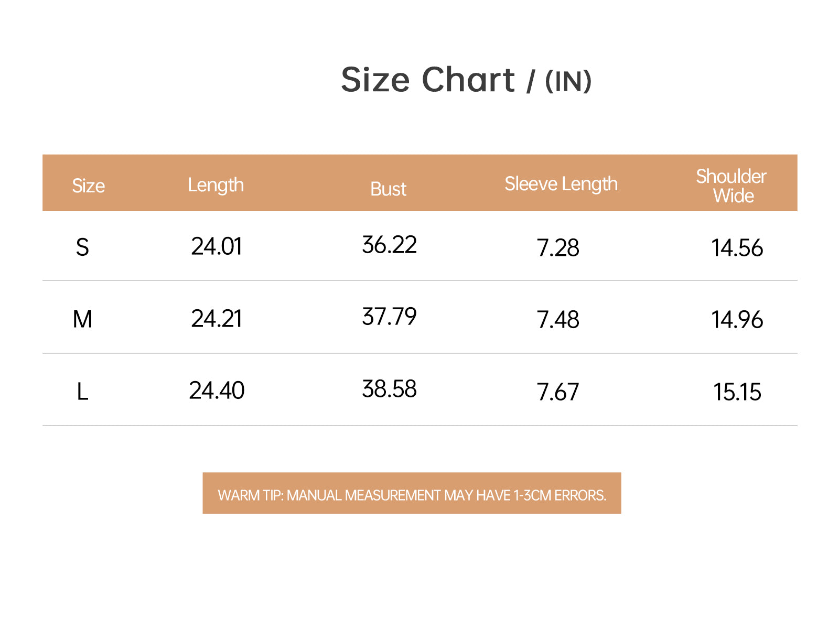Select the 15.15 shoulder value
Image resolution: width=839 pixels, height=629 pixels.
737,392
